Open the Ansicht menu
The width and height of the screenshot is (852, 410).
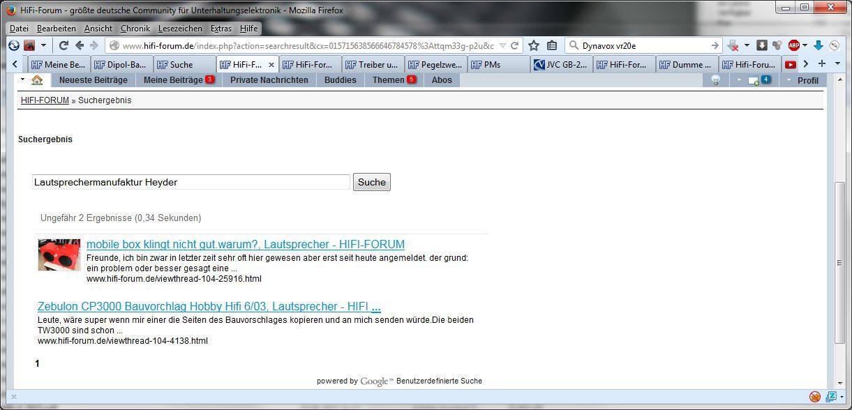click(98, 29)
